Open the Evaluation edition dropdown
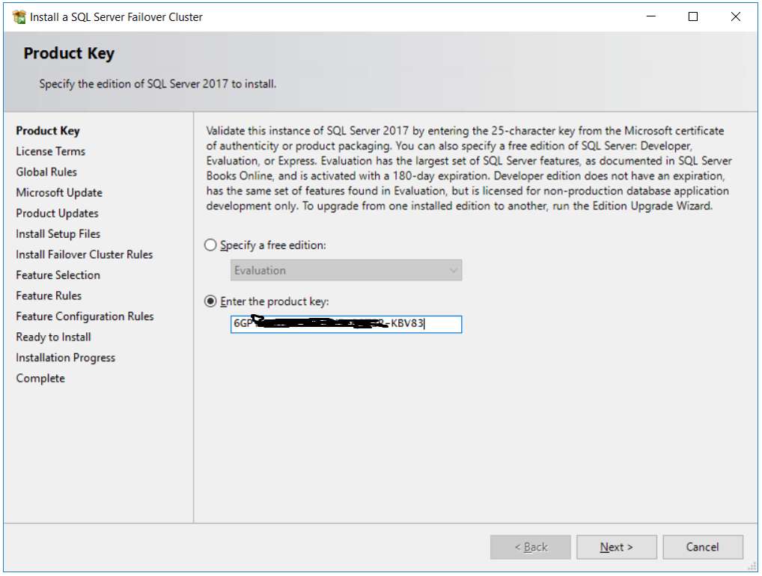The image size is (762, 576). pos(346,271)
